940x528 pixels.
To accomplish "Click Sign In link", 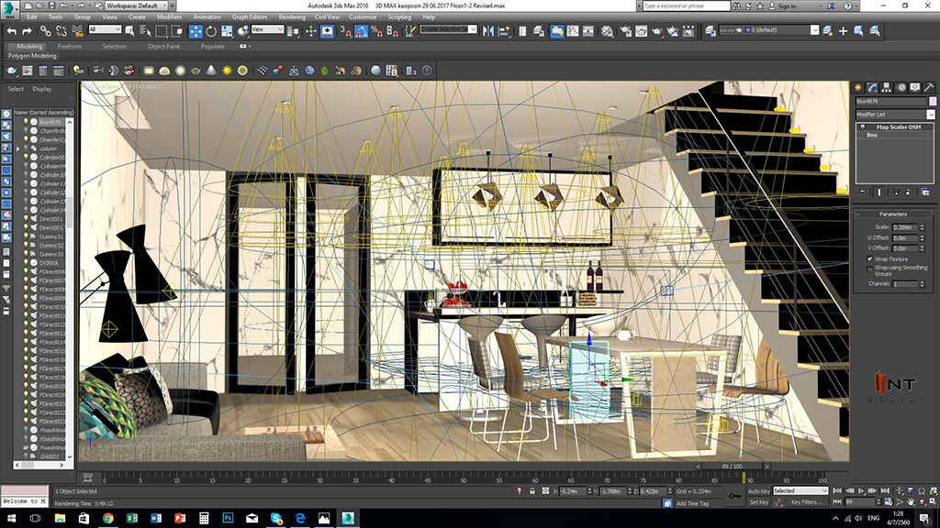I will click(x=787, y=6).
